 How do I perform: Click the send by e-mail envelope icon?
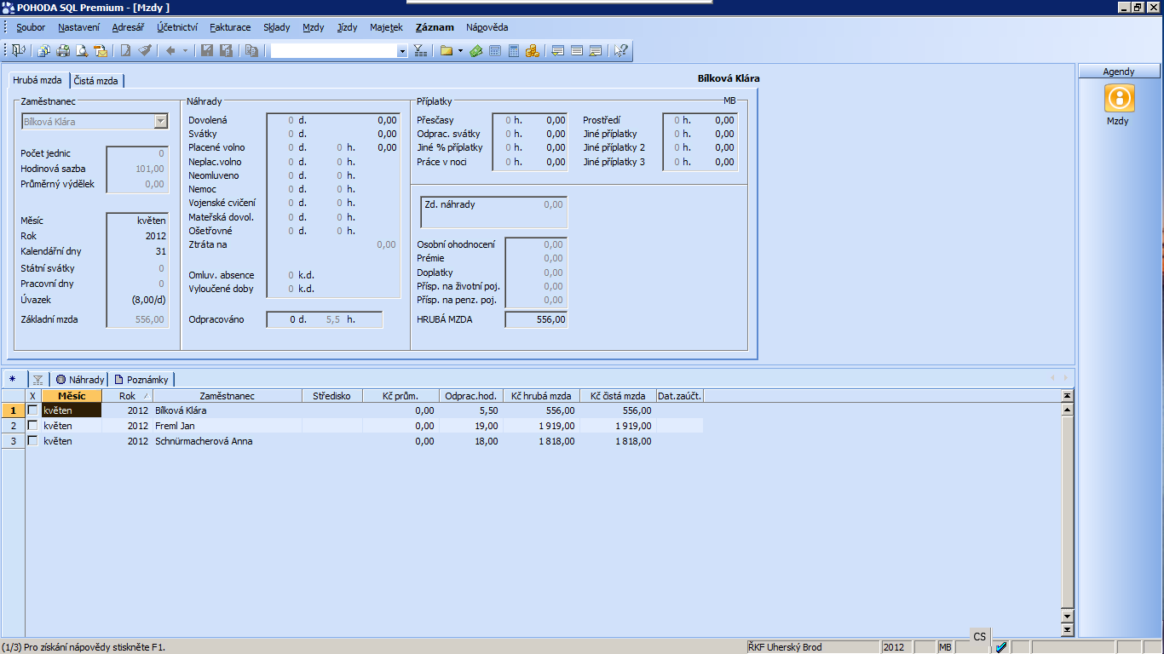(x=101, y=51)
